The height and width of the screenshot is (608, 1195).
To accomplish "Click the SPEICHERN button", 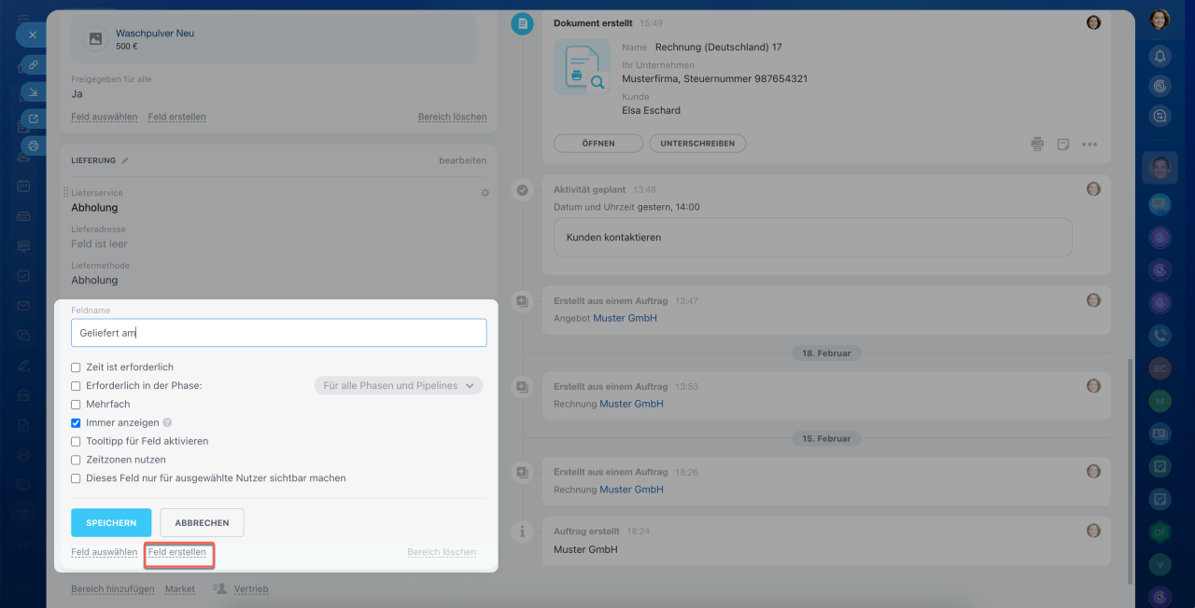I will pos(111,523).
